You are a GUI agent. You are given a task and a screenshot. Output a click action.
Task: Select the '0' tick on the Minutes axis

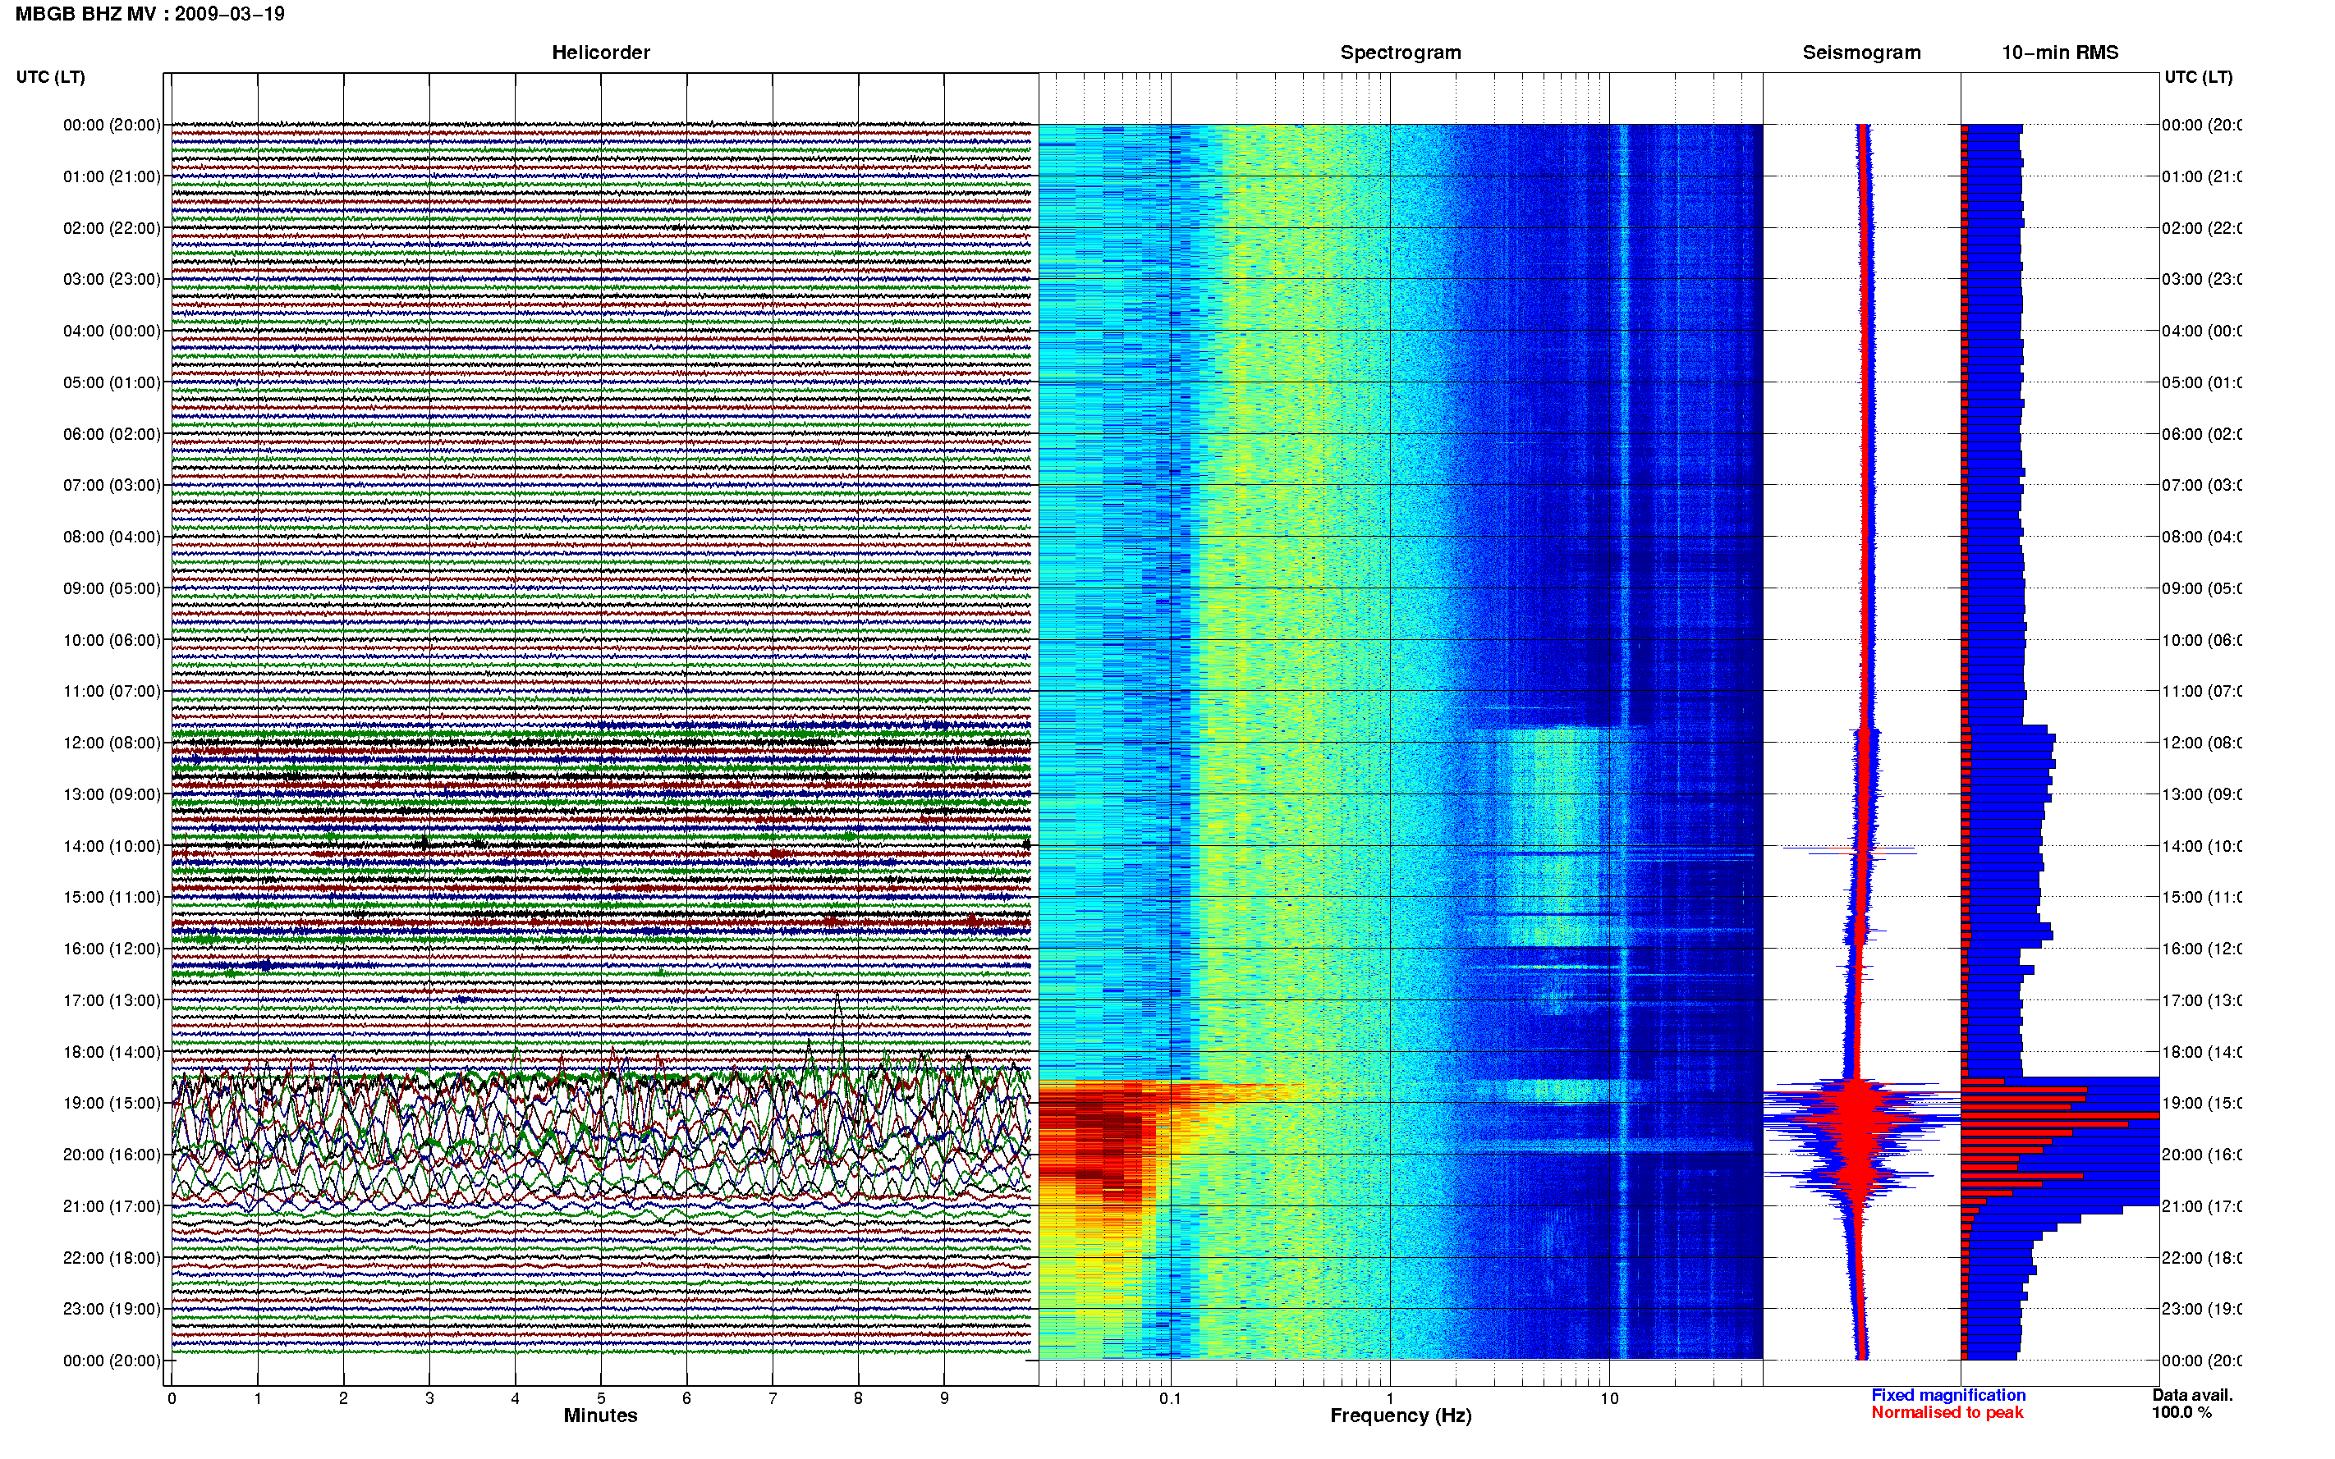point(172,1398)
